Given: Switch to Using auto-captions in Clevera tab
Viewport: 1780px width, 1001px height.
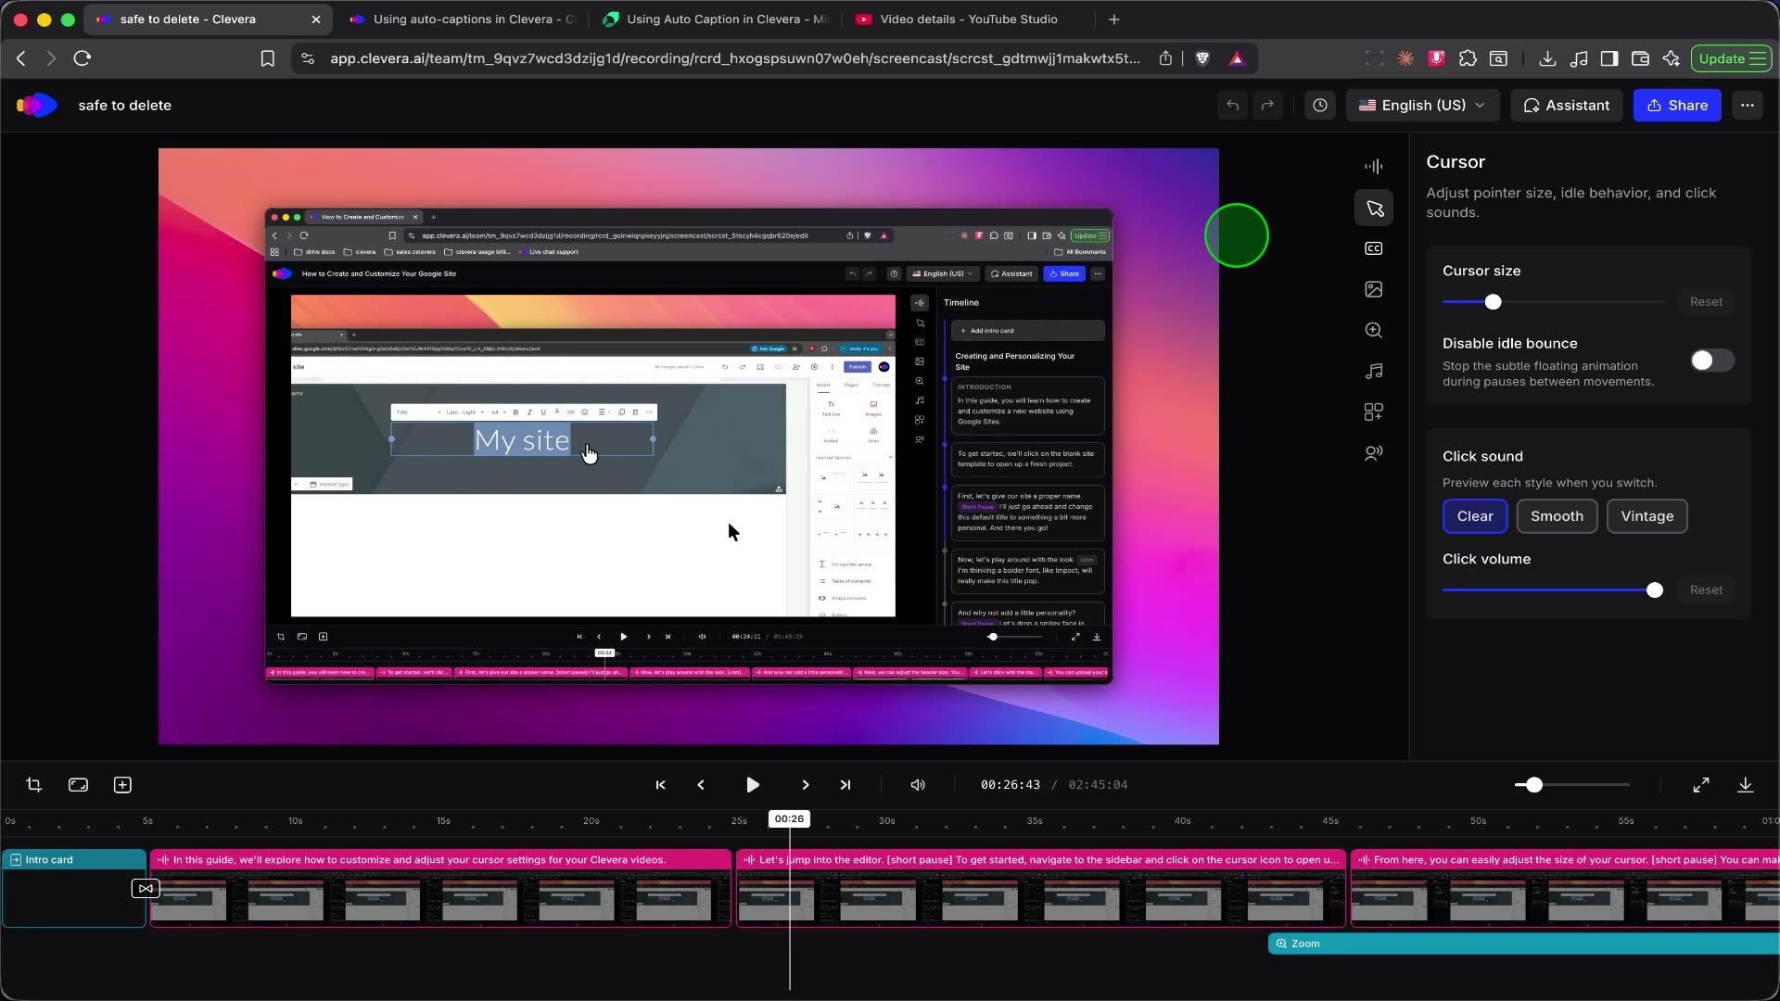Looking at the screenshot, I should 462,19.
